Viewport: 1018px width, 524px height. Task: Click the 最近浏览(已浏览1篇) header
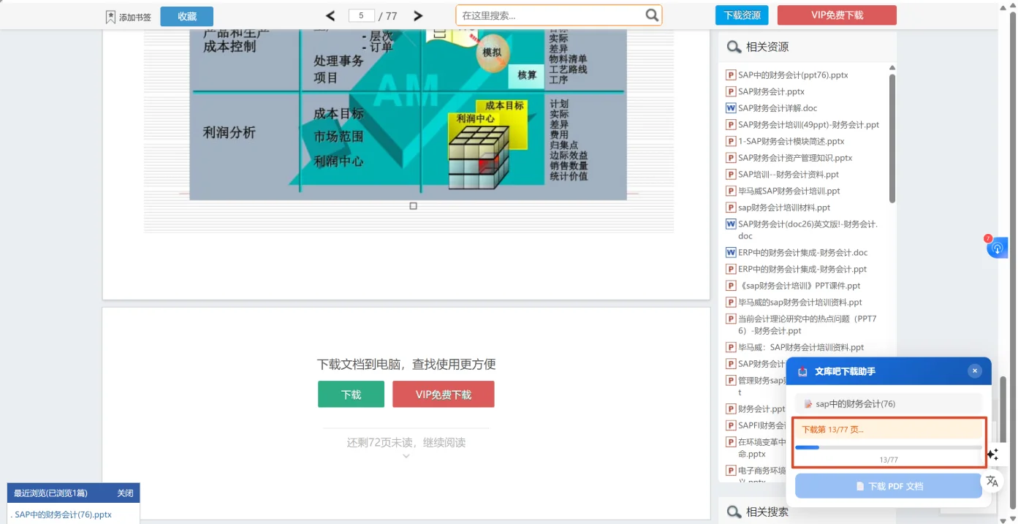50,493
